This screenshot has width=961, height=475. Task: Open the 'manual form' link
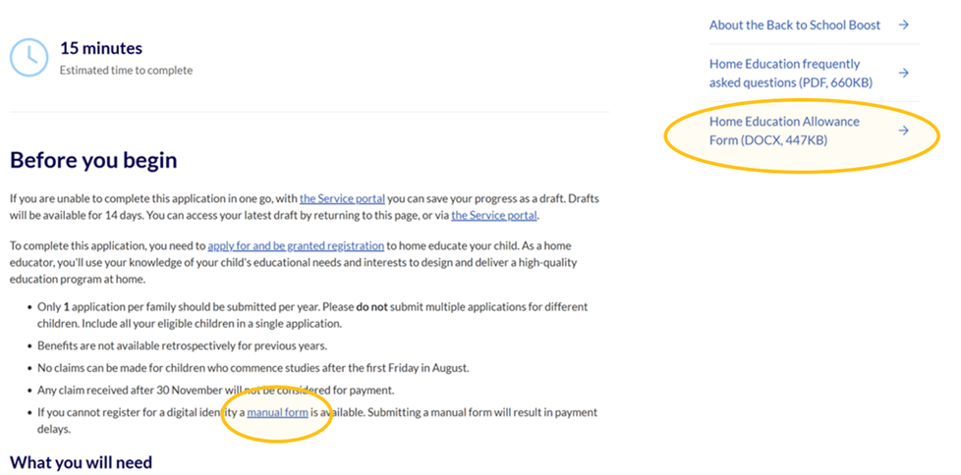pos(277,412)
